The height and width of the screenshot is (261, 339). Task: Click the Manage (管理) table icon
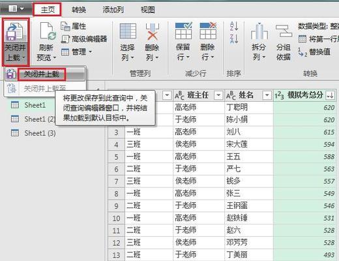65,52
